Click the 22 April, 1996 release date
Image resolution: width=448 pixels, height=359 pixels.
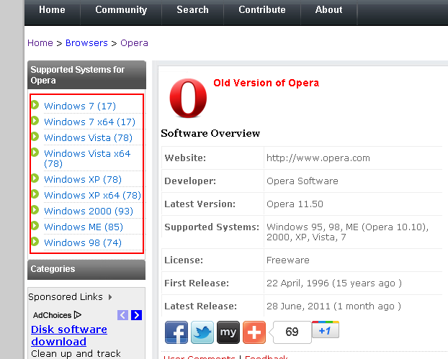334,283
